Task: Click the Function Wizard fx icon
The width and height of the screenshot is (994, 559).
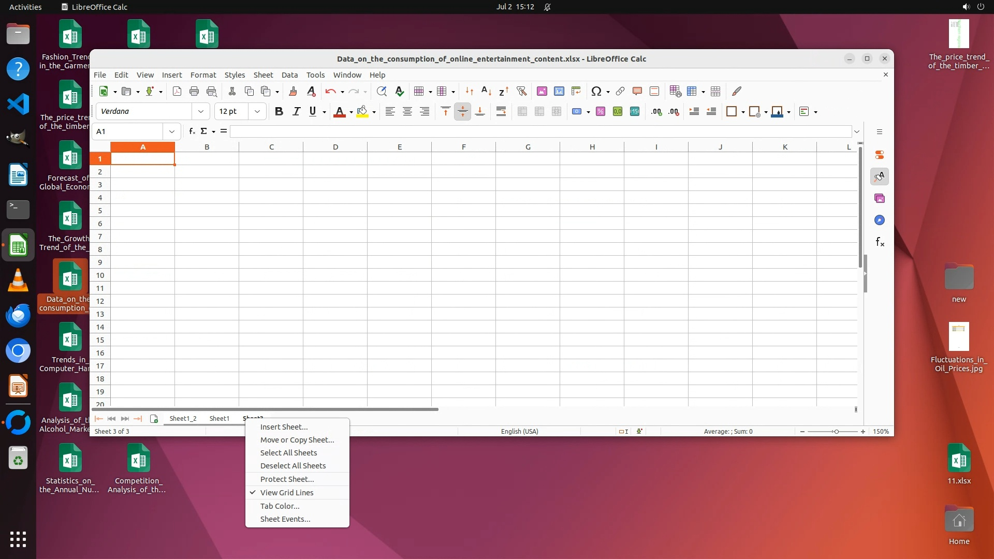Action: pyautogui.click(x=192, y=131)
